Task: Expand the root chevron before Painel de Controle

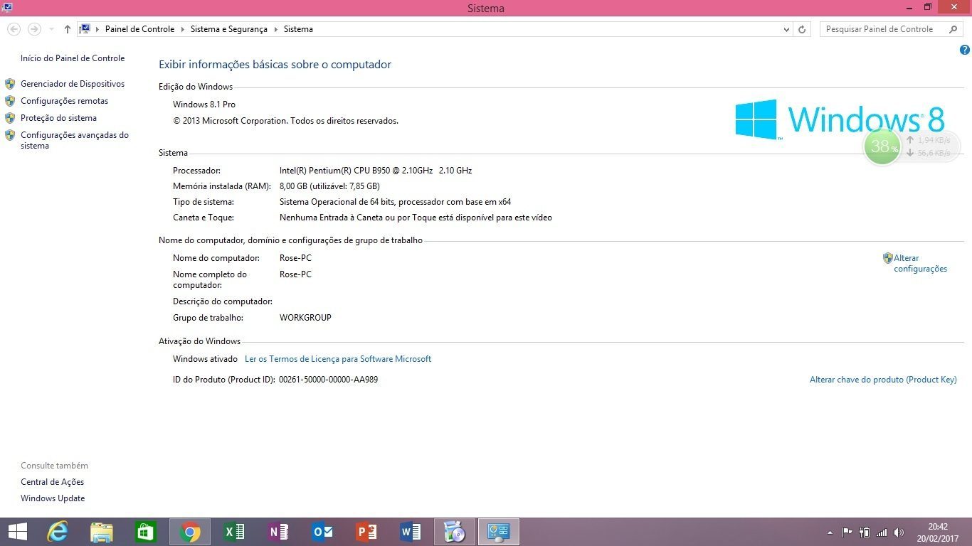Action: [97, 29]
